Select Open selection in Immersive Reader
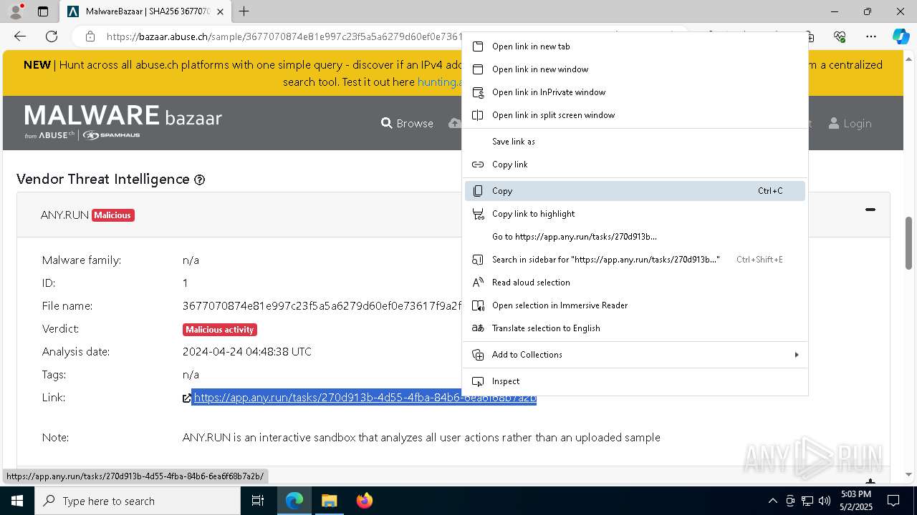 pyautogui.click(x=635, y=305)
